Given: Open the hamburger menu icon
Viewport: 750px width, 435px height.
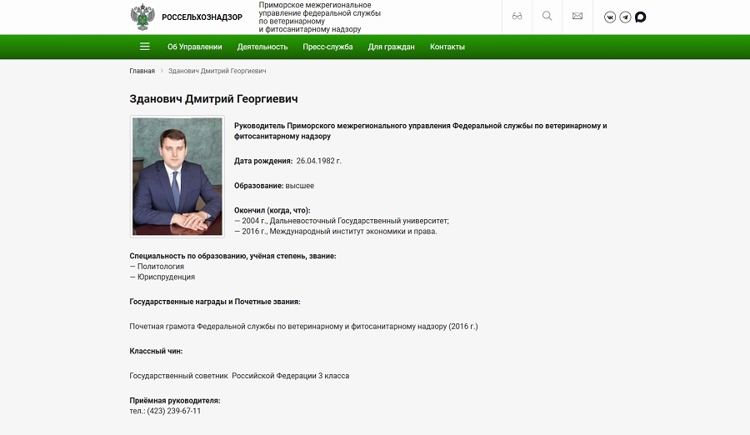Looking at the screenshot, I should 145,47.
